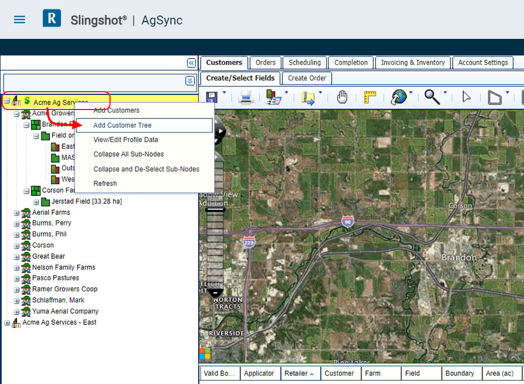Open the polygon tool dropdown arrow
The height and width of the screenshot is (384, 524).
tap(507, 93)
